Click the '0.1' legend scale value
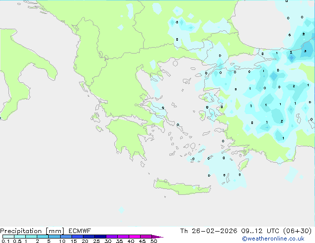The width and height of the screenshot is (315, 243). pos(5,241)
